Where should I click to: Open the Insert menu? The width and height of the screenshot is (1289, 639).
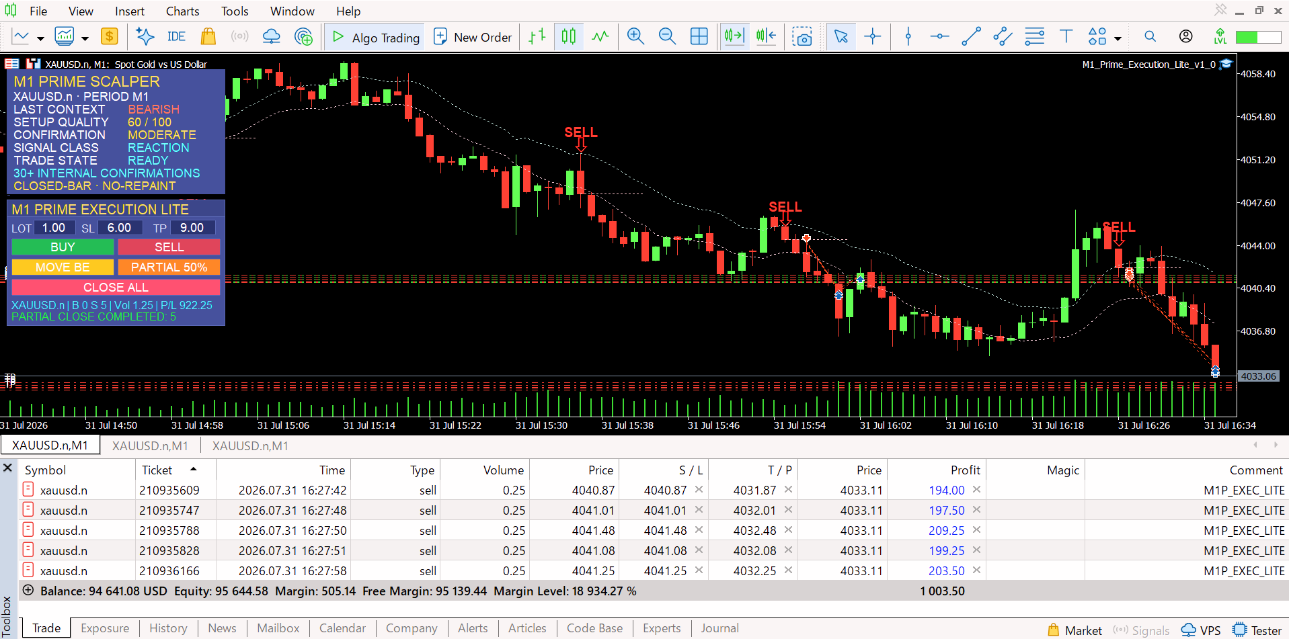tap(130, 11)
